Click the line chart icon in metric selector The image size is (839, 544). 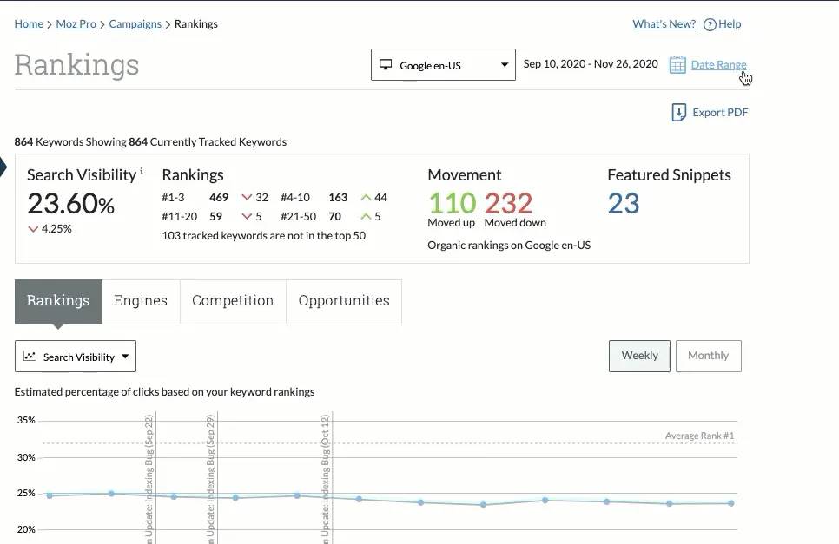pos(30,357)
